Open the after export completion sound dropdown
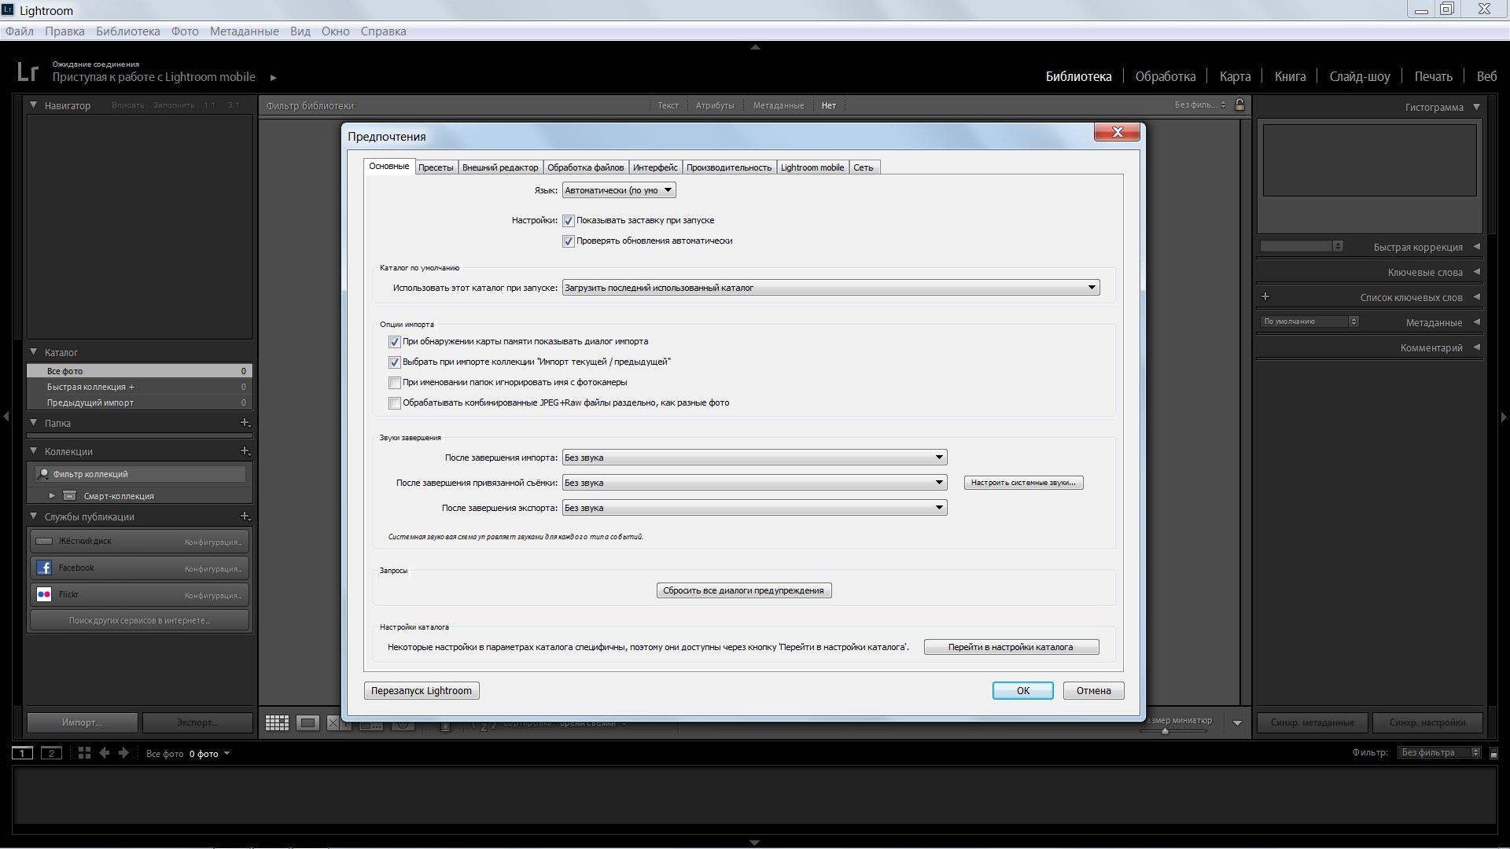This screenshot has width=1510, height=849. pos(754,508)
